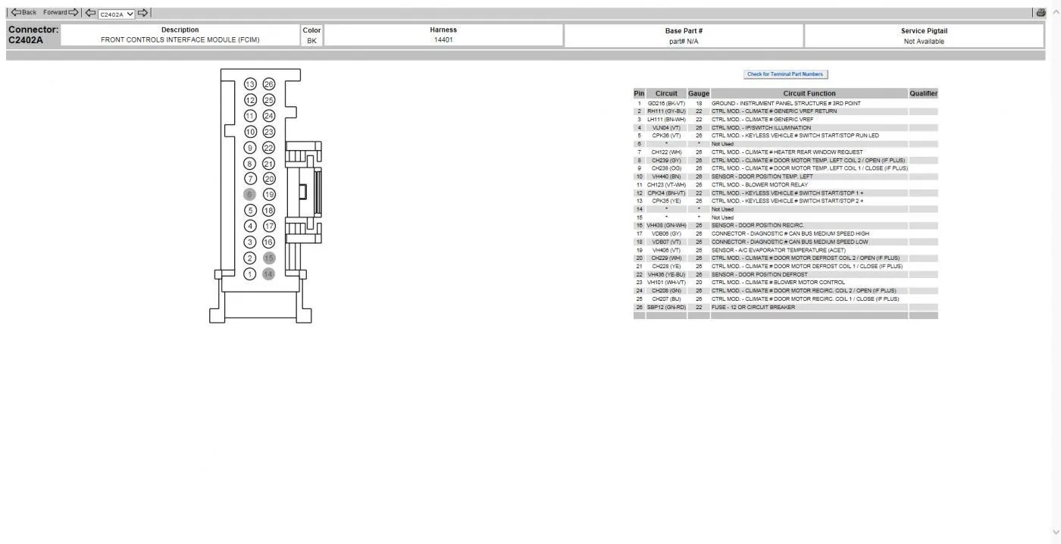1061x544 pixels.
Task: Click the Gauge column header
Action: pos(699,93)
